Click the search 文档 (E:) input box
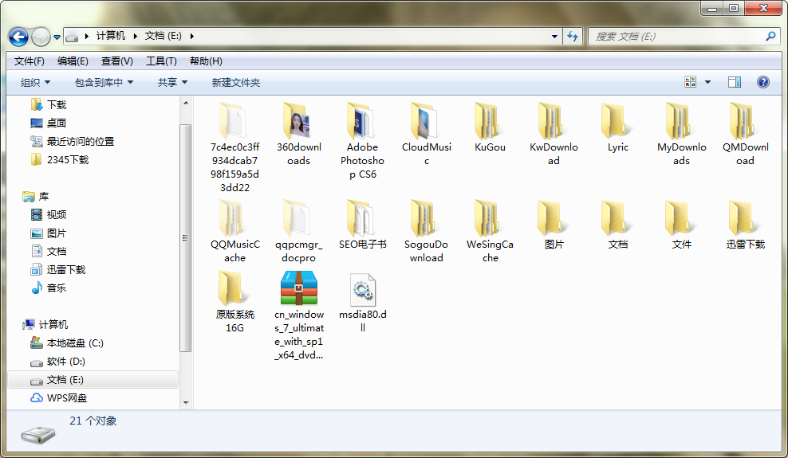Image resolution: width=788 pixels, height=458 pixels. click(678, 37)
